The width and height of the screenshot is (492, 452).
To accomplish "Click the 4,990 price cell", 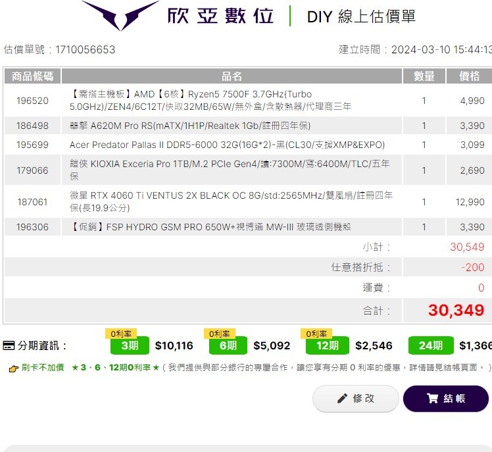I will (472, 101).
